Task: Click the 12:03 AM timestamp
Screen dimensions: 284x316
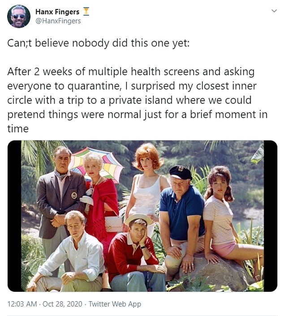Action: coord(22,304)
